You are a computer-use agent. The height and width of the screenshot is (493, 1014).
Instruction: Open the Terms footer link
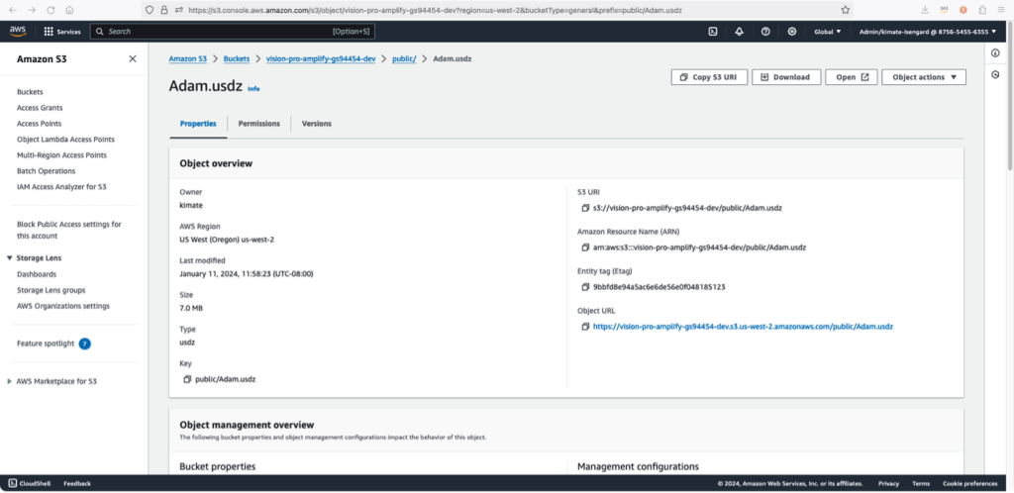click(x=921, y=483)
